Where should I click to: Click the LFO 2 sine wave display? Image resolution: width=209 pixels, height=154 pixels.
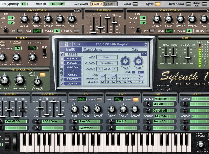tap(119, 100)
